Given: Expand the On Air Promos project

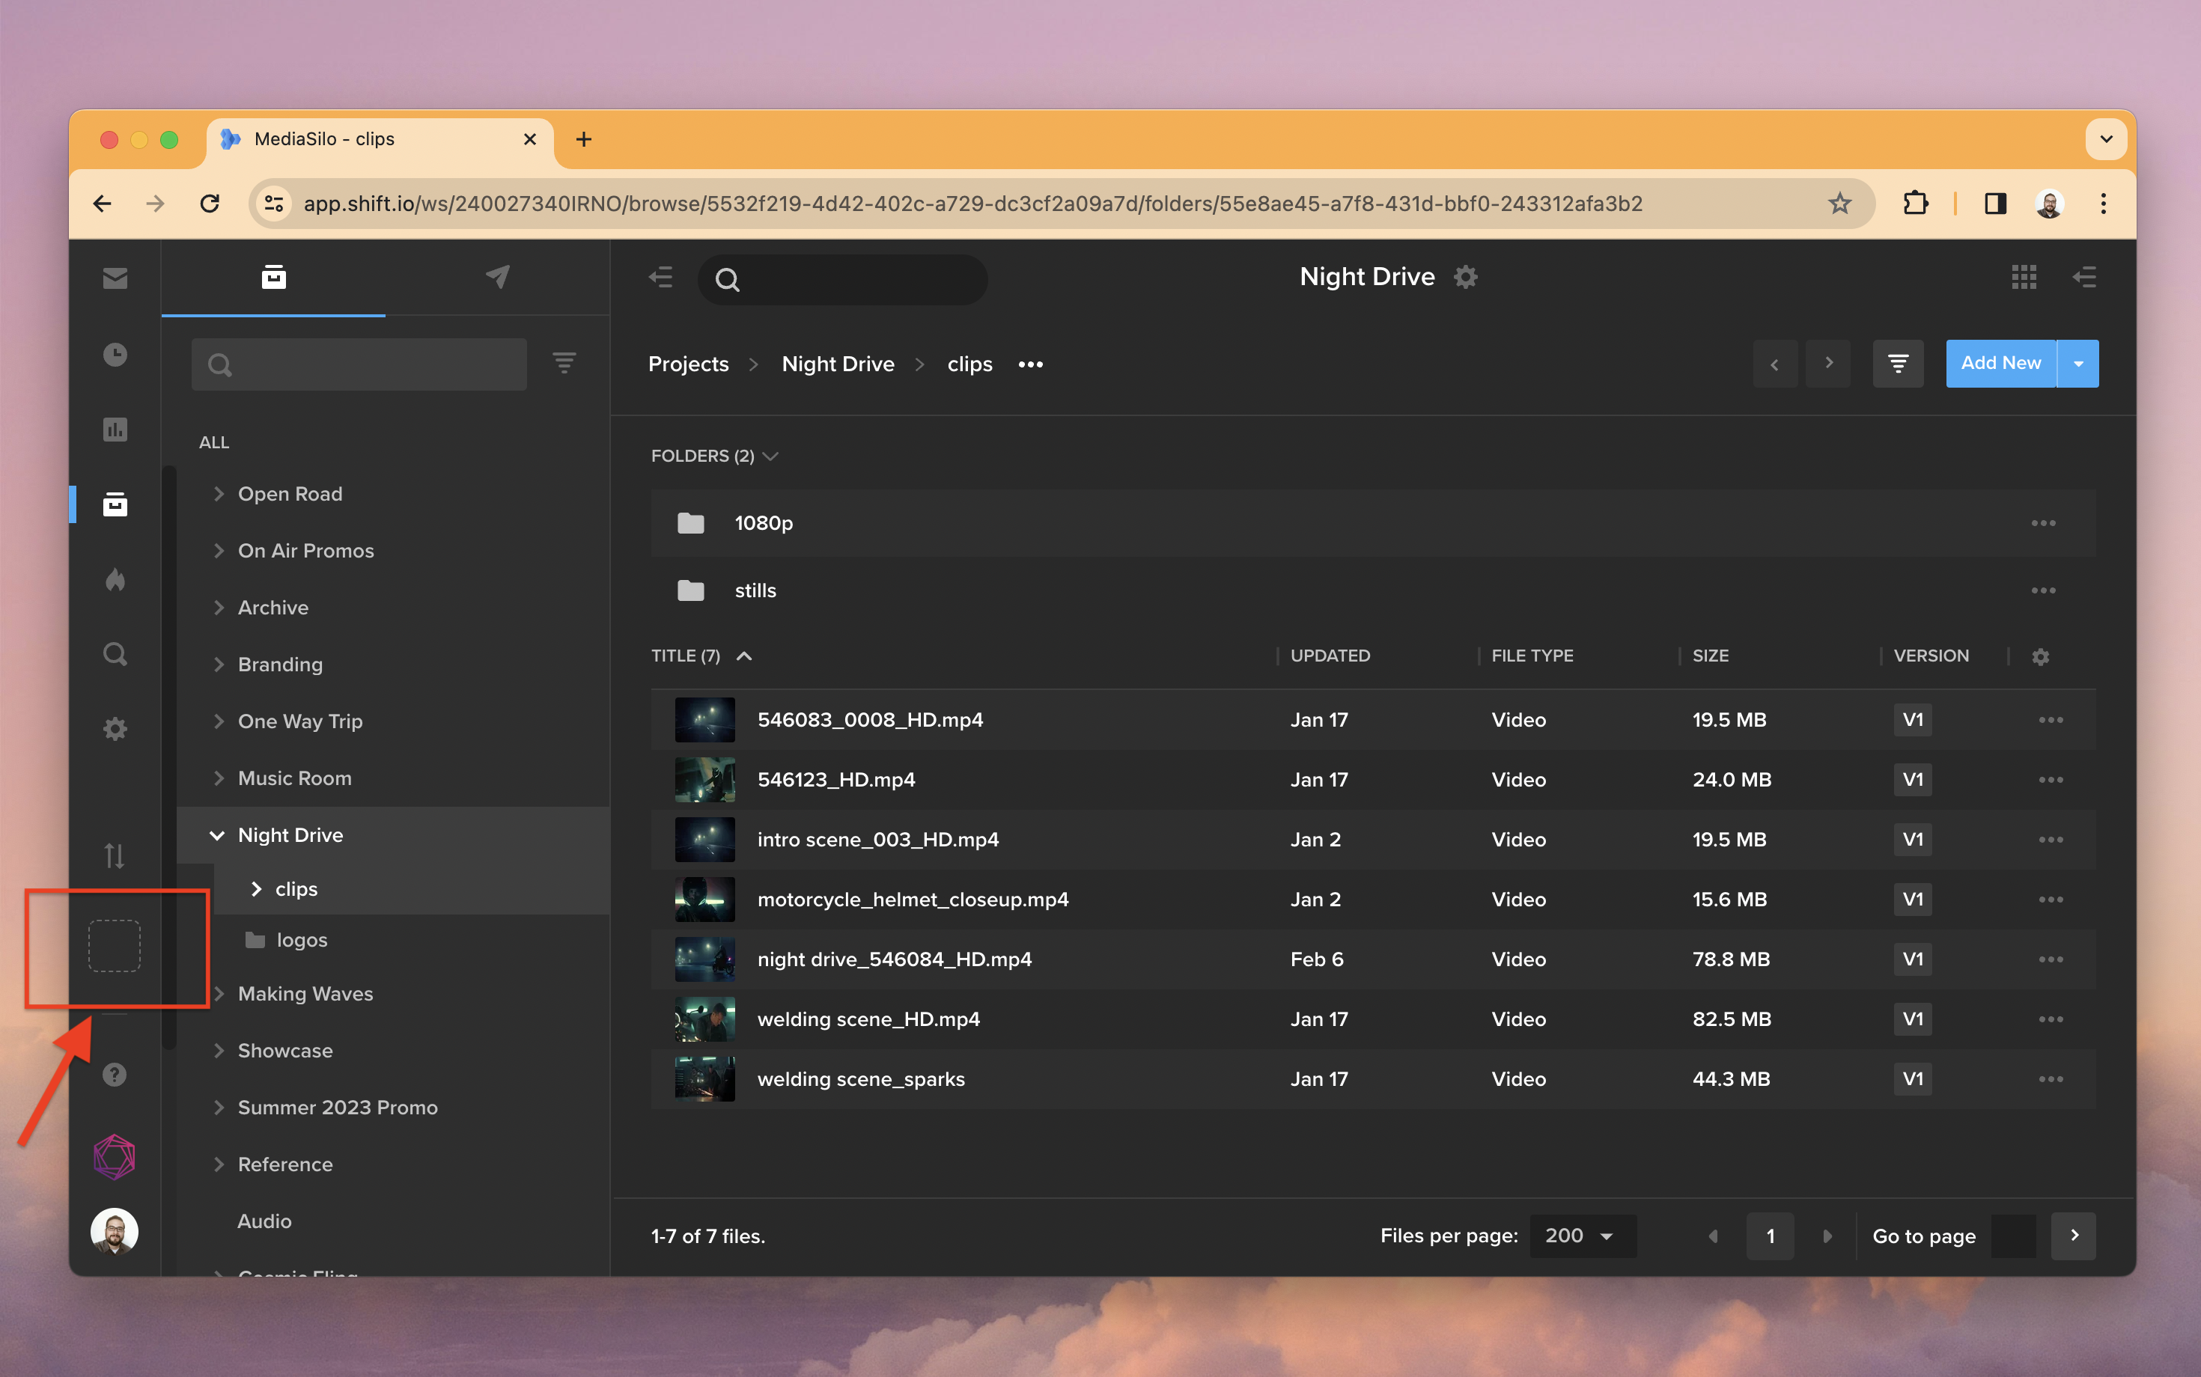Looking at the screenshot, I should 219,550.
